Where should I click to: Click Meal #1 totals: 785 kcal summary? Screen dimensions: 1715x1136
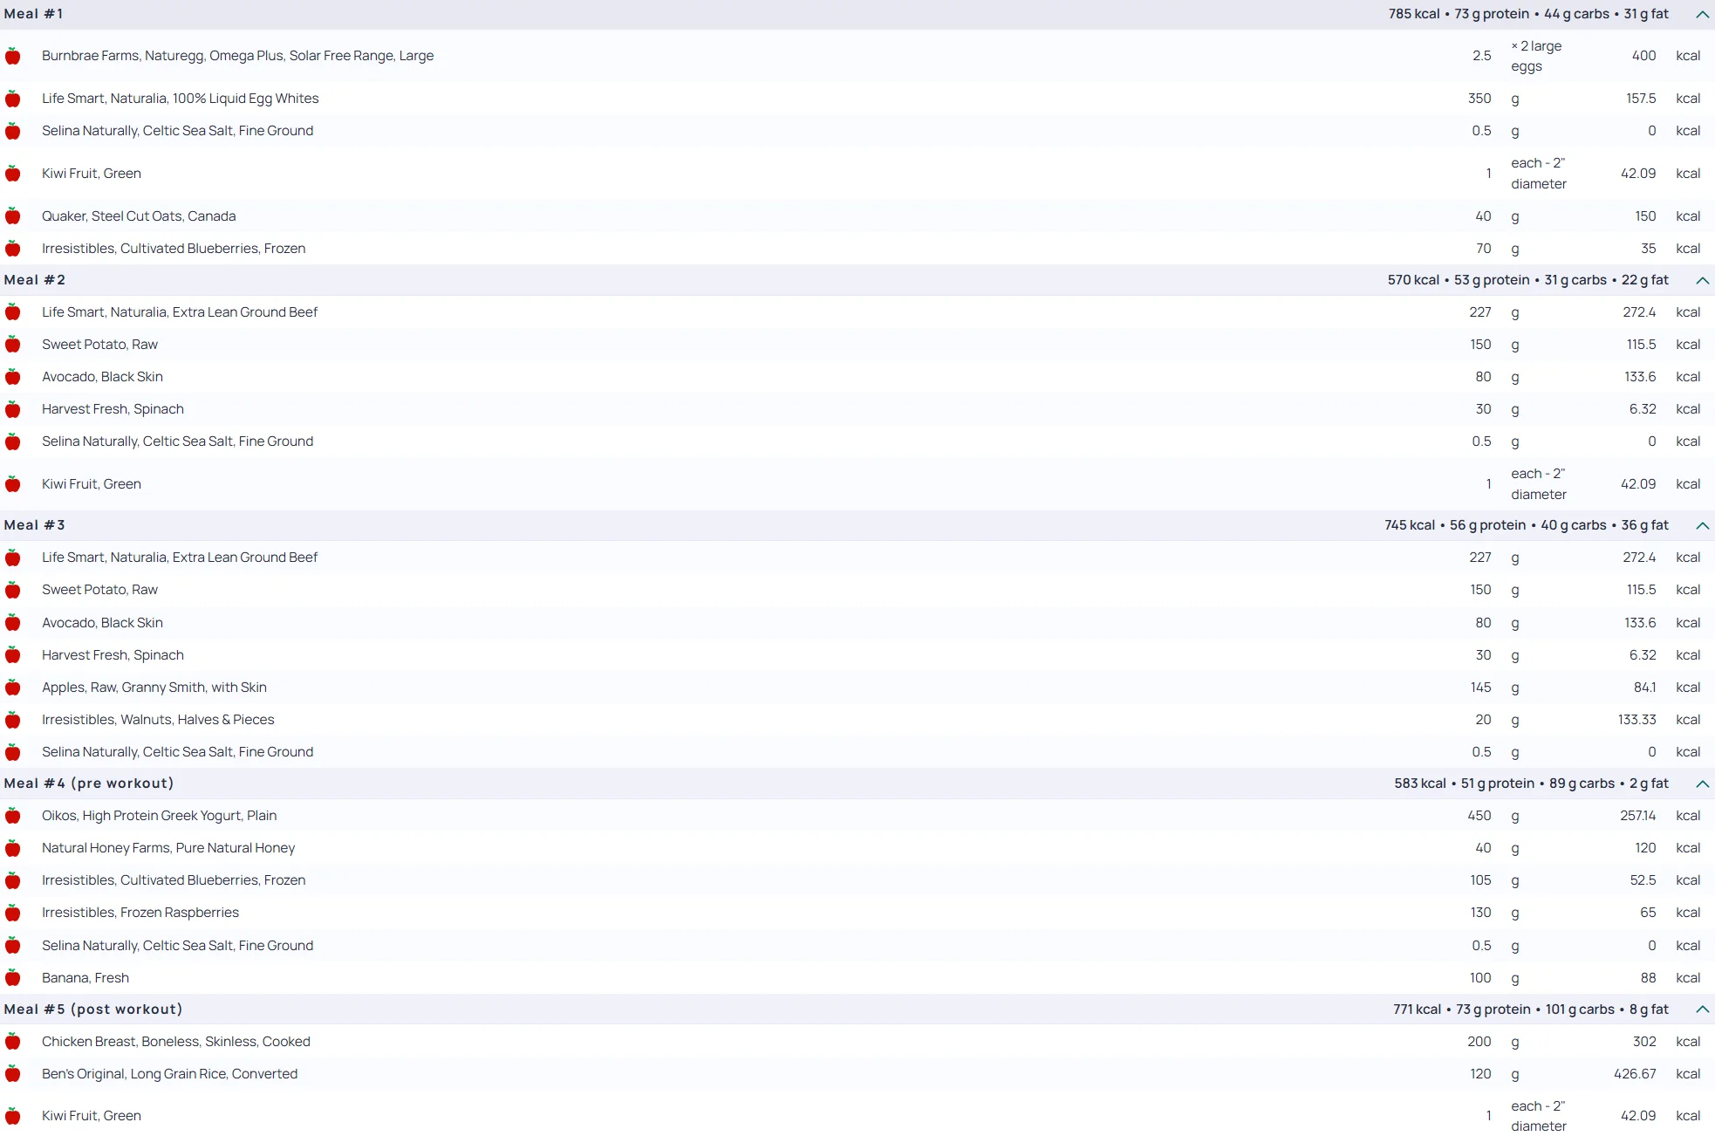coord(1528,14)
